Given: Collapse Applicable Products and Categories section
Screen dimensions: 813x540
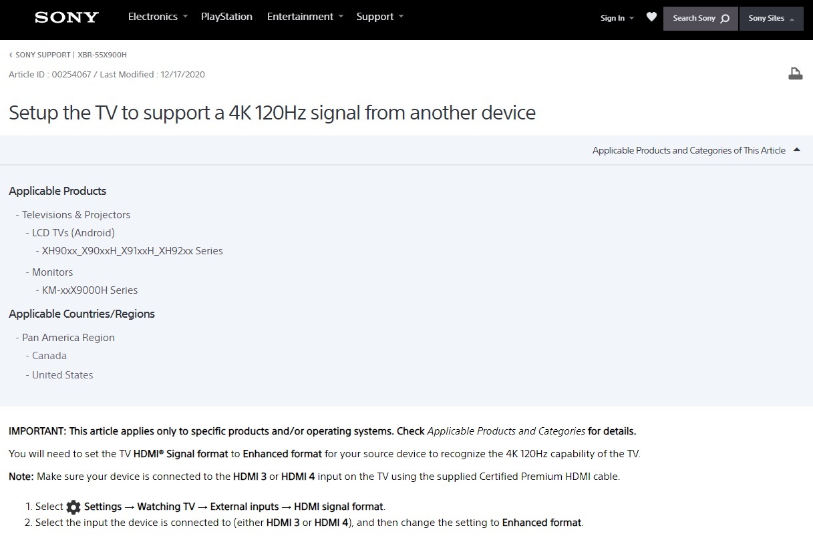Looking at the screenshot, I should (796, 150).
